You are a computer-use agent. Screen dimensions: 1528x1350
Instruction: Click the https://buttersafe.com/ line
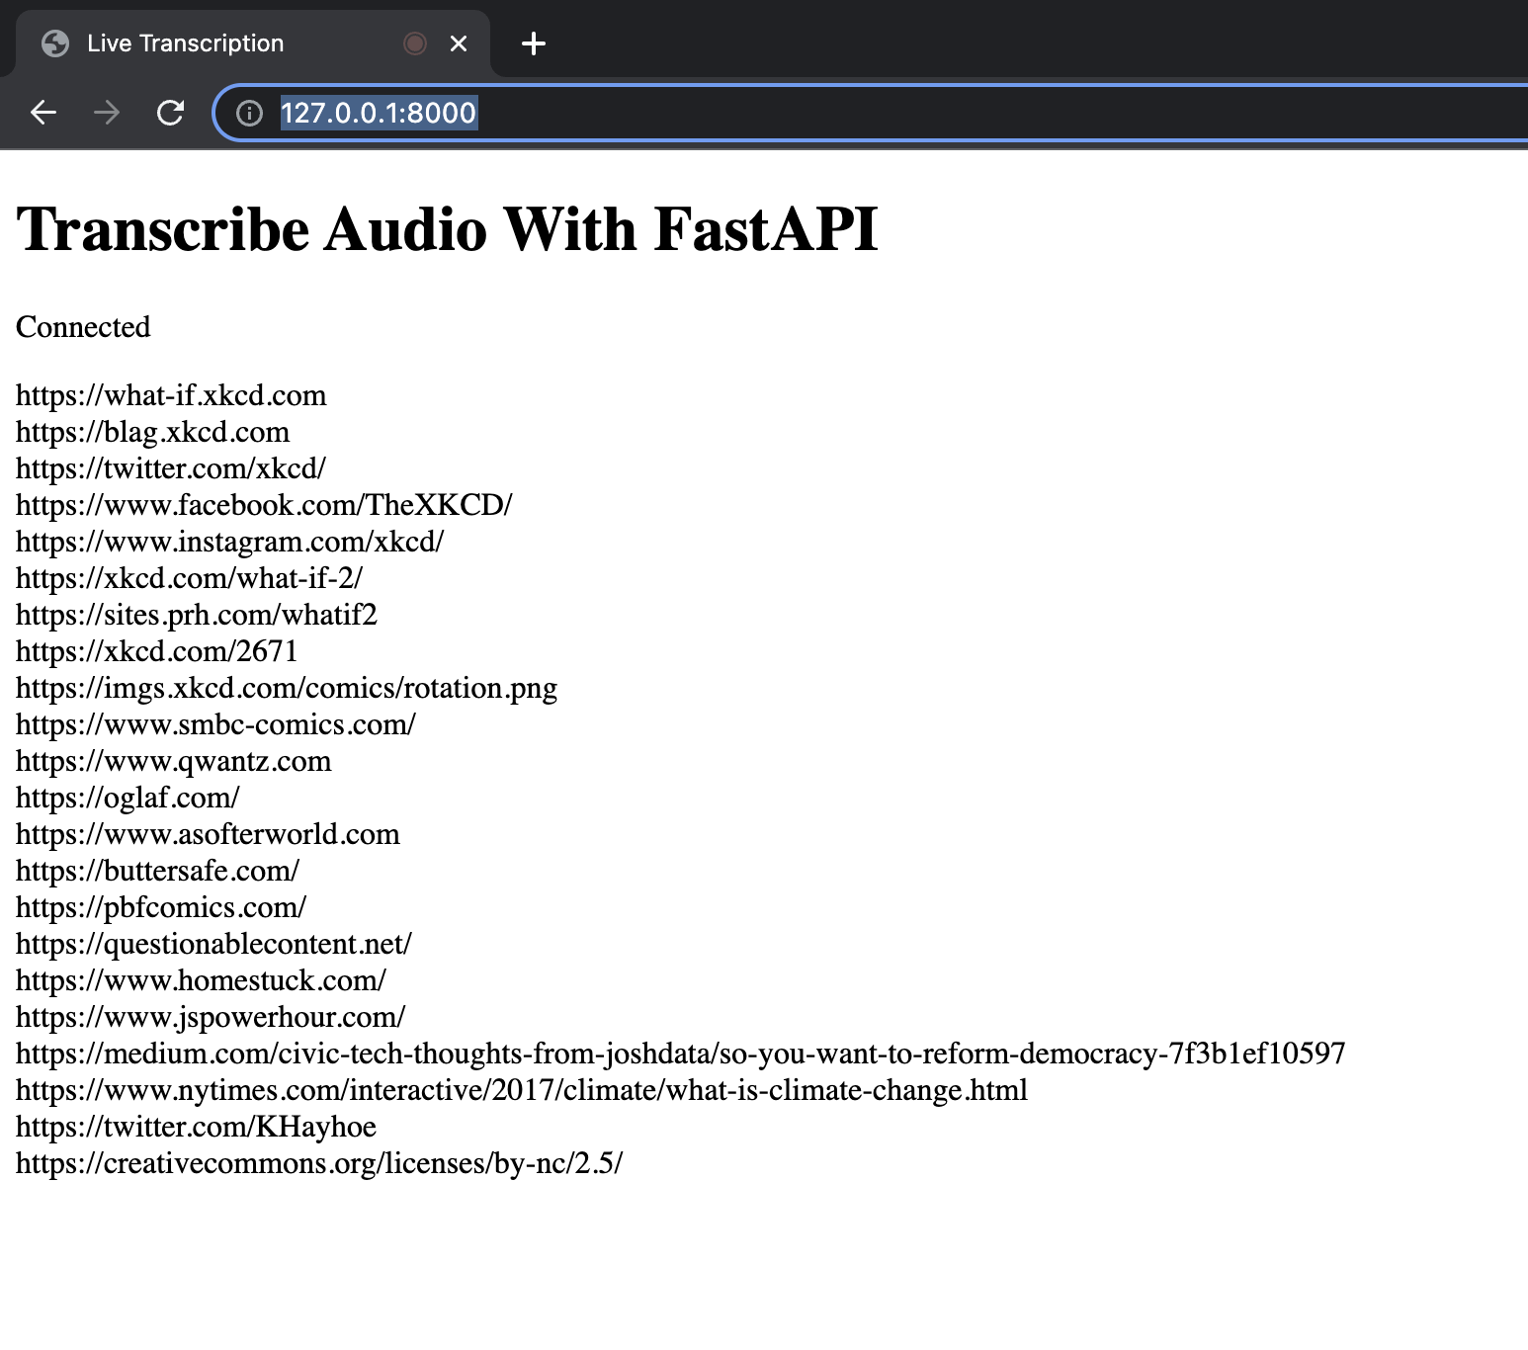pyautogui.click(x=157, y=871)
